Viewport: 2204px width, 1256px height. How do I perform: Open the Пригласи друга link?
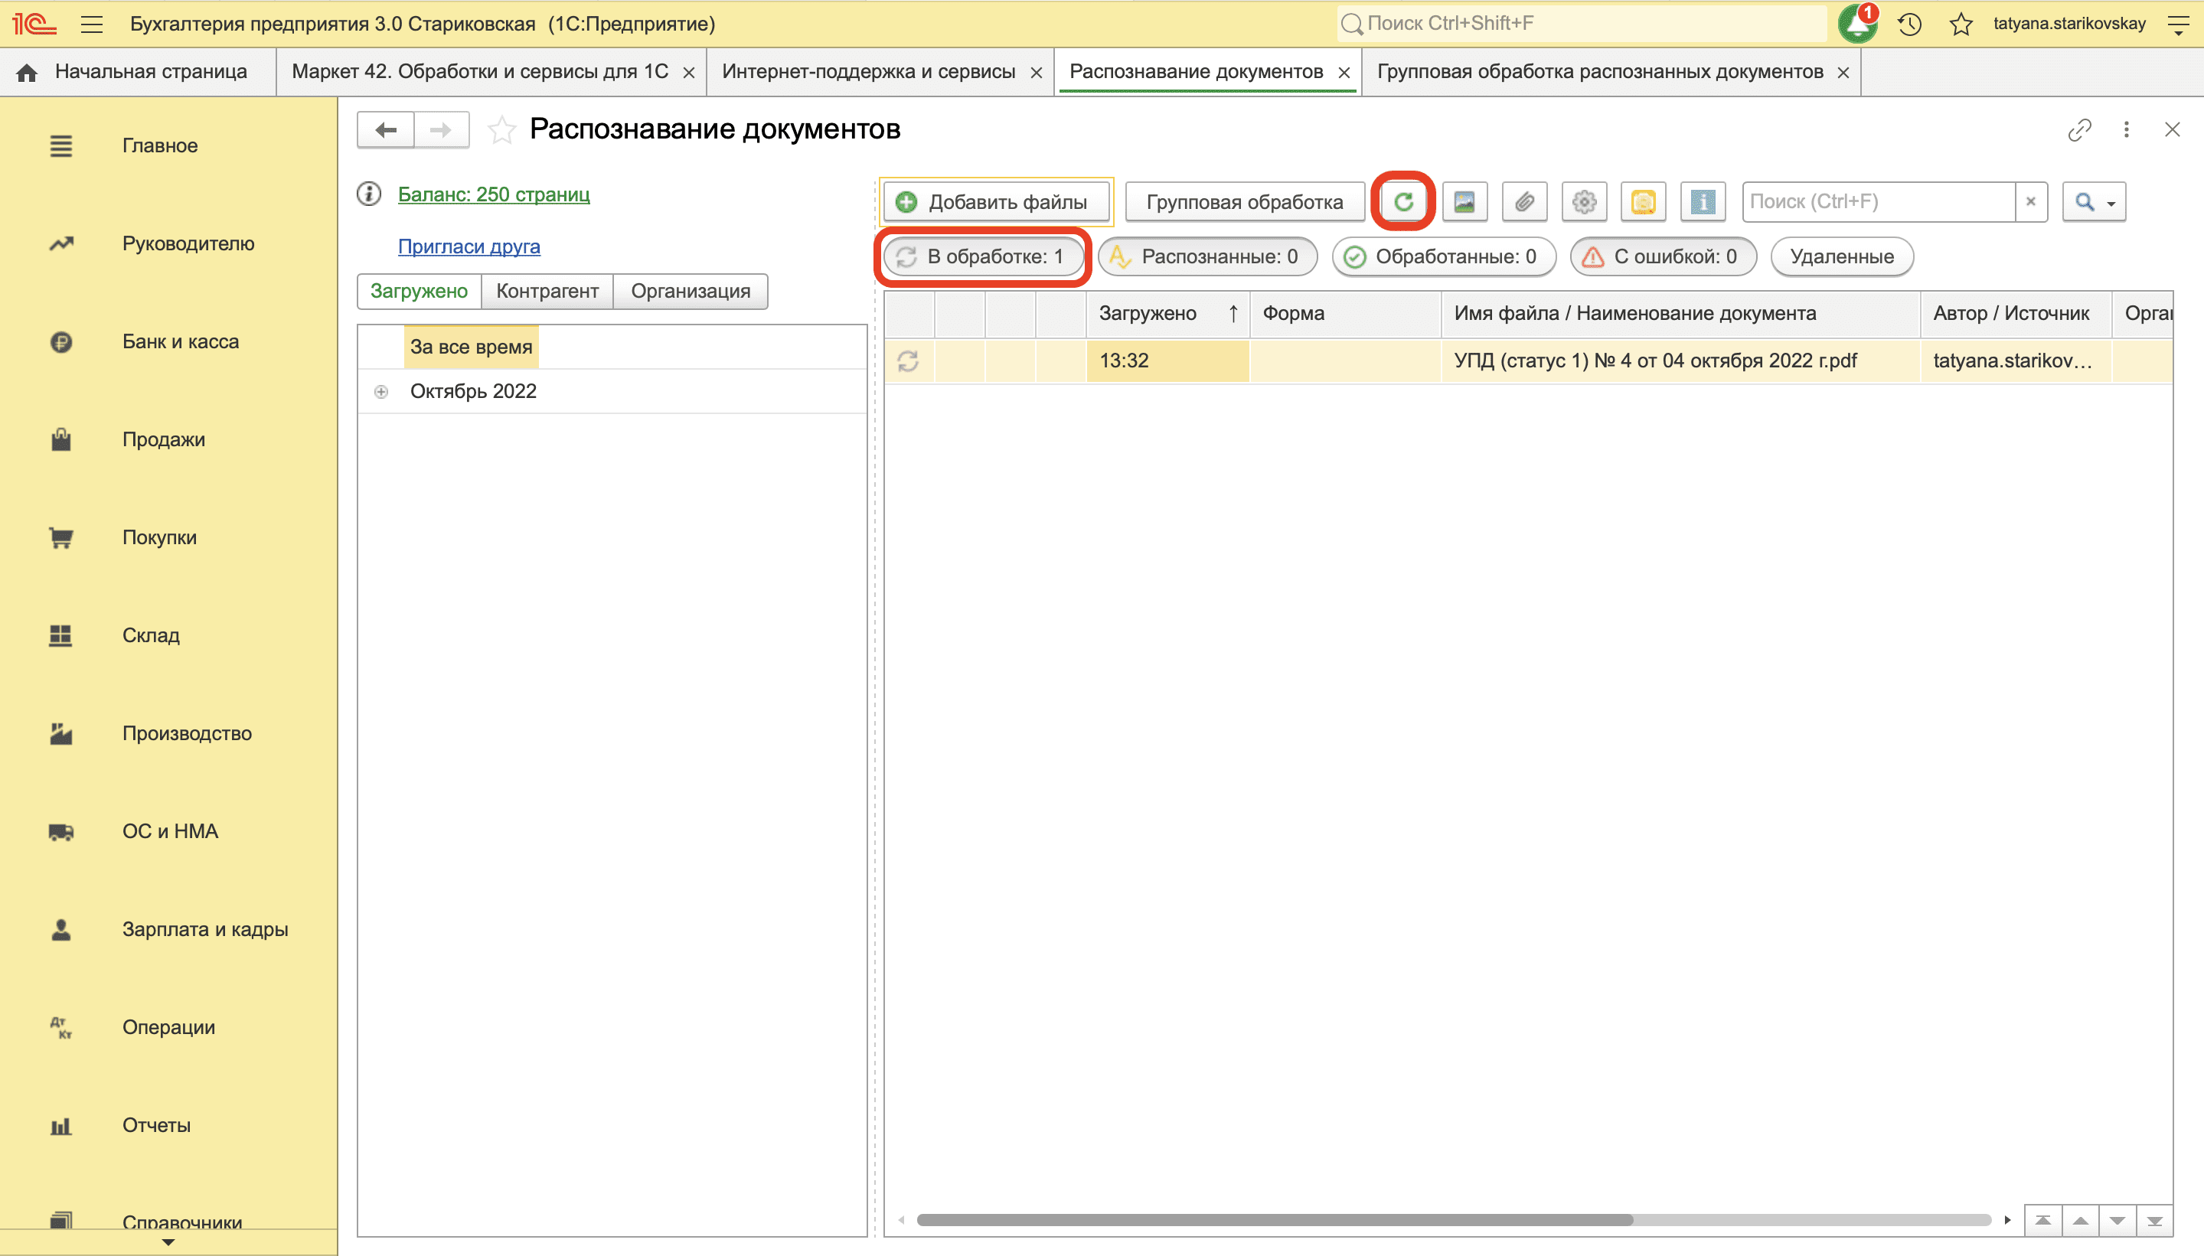[469, 246]
